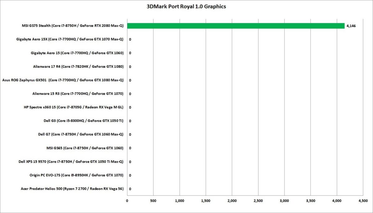This screenshot has height=213, width=373.
Task: Click the Gigabyte Aero 15X label
Action: [70, 39]
